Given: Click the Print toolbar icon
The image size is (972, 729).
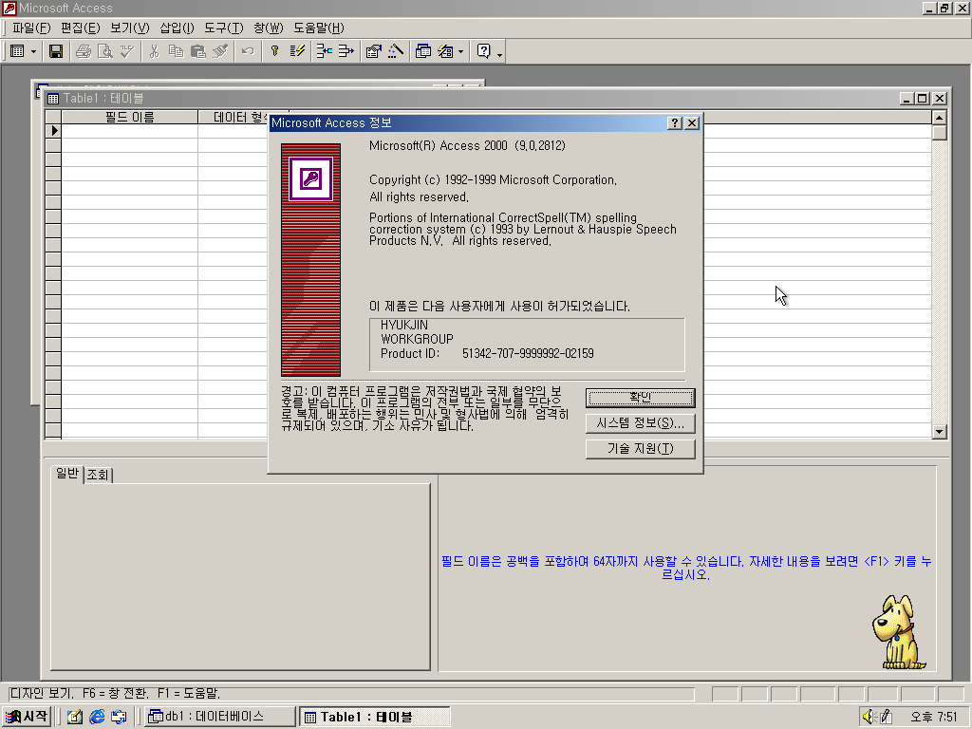Looking at the screenshot, I should [84, 51].
